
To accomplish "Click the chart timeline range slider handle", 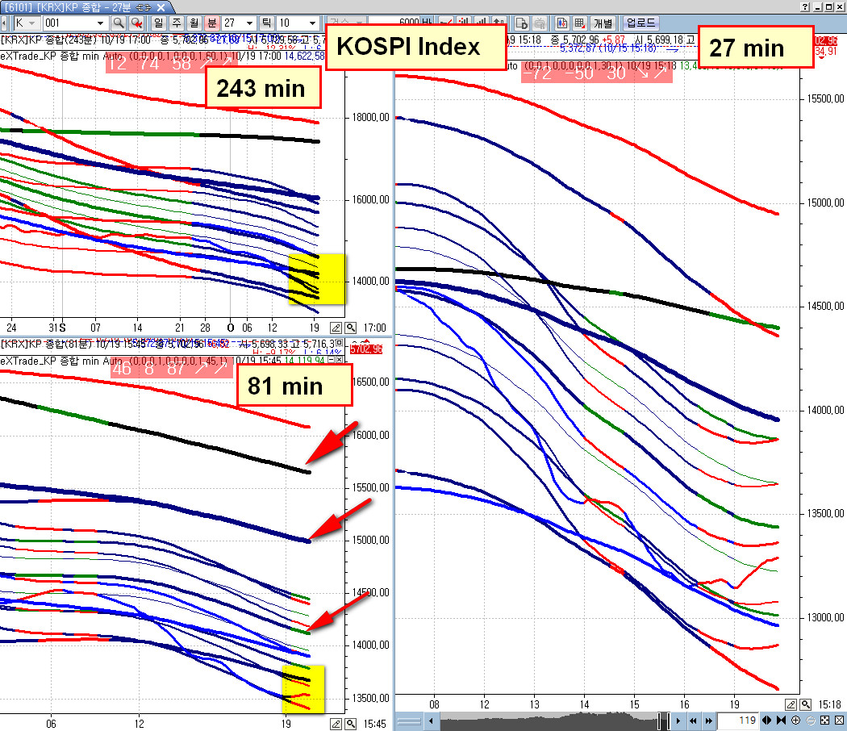I will click(x=663, y=721).
